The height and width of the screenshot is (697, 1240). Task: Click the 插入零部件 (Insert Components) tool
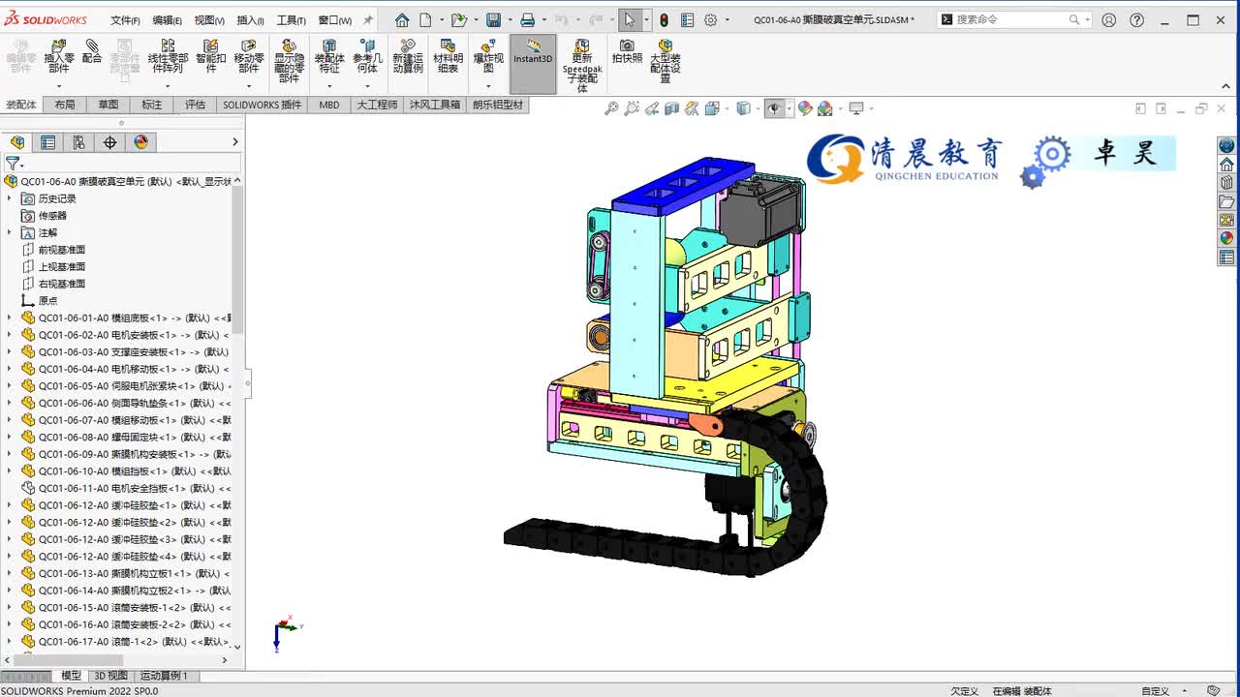click(59, 57)
